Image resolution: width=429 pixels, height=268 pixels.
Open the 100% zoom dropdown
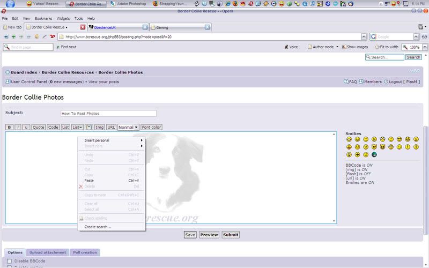coord(425,47)
